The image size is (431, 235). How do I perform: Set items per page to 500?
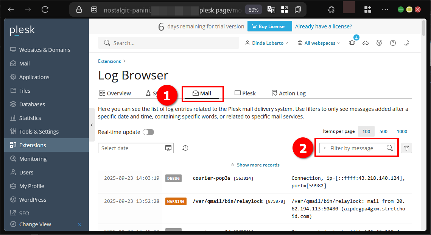point(383,131)
